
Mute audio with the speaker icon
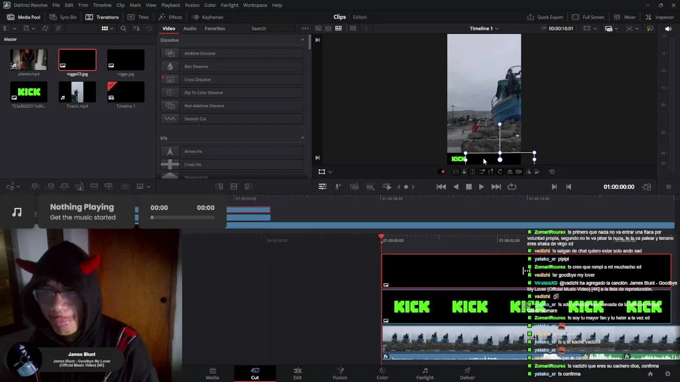pos(668,28)
